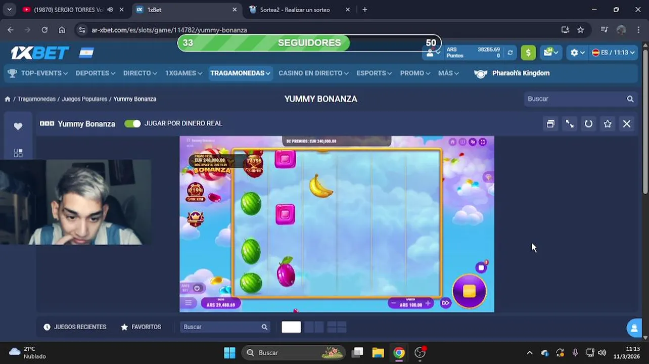Open Tragamonedas breadcrumb link
Screen dimensions: 649x364
click(x=36, y=99)
